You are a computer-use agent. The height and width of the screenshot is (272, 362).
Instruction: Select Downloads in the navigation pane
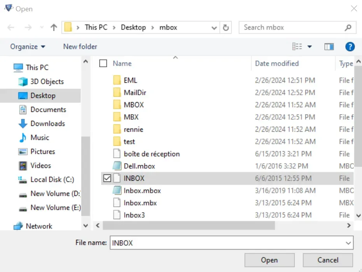tap(47, 124)
